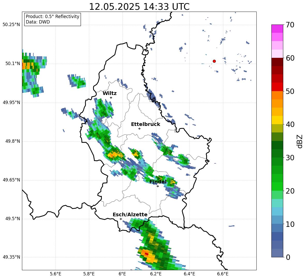Click the Esch/Alzette label
The width and height of the screenshot is (306, 279).
coord(130,214)
